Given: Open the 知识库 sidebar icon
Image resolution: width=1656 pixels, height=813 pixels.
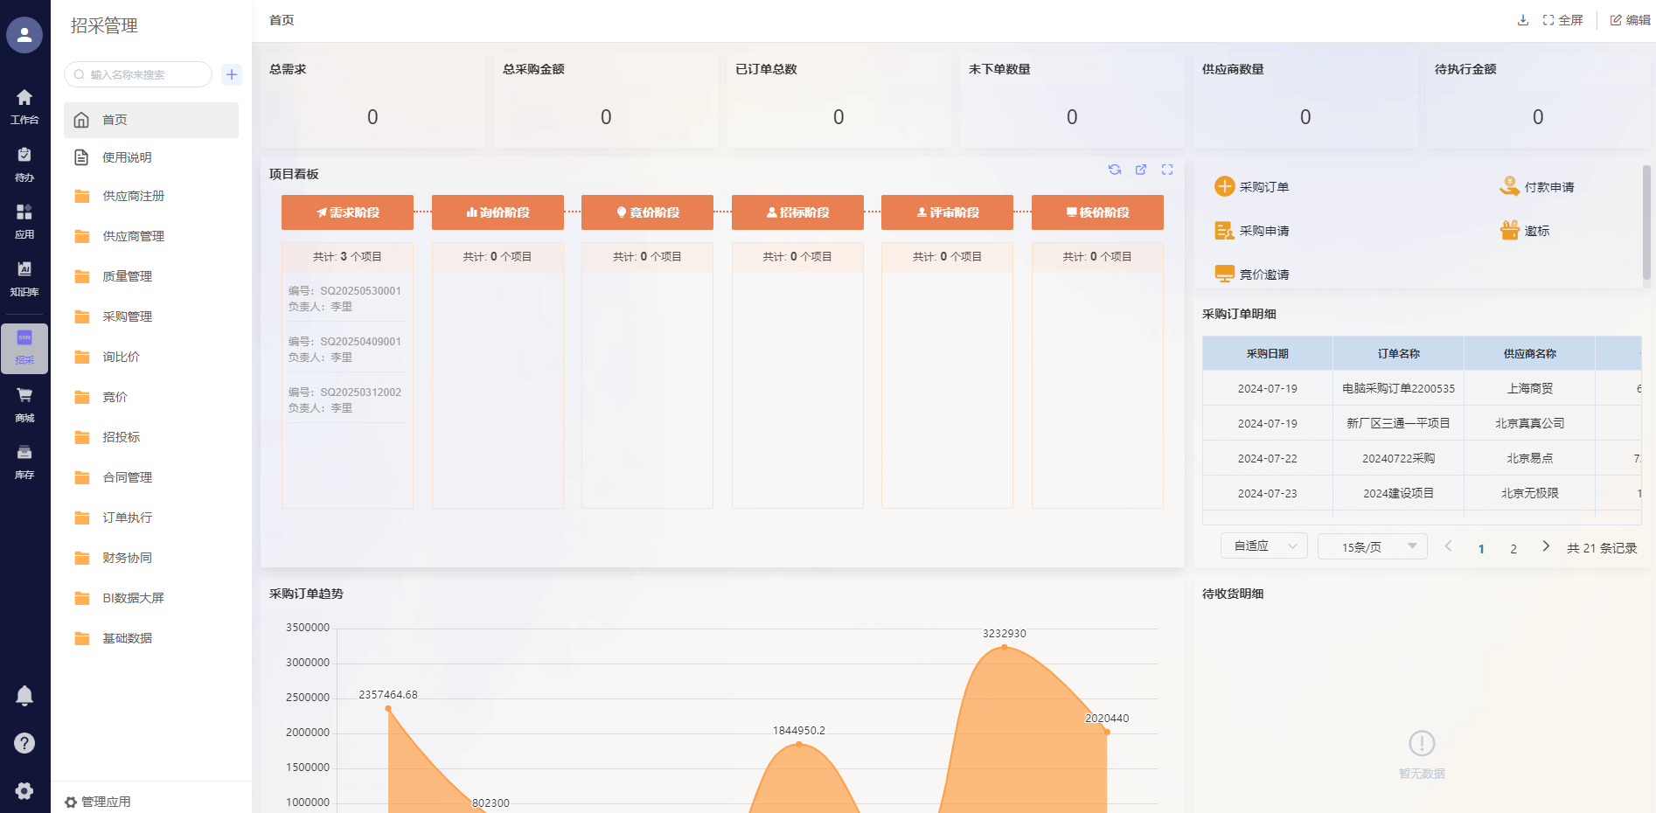Looking at the screenshot, I should click(24, 277).
